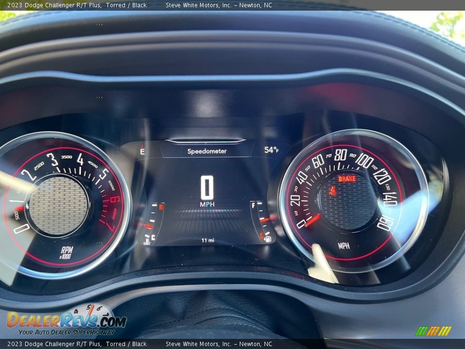The image size is (465, 349).
Task: Tap the 2 mark on the tachometer
Action: pyautogui.click(x=29, y=175)
